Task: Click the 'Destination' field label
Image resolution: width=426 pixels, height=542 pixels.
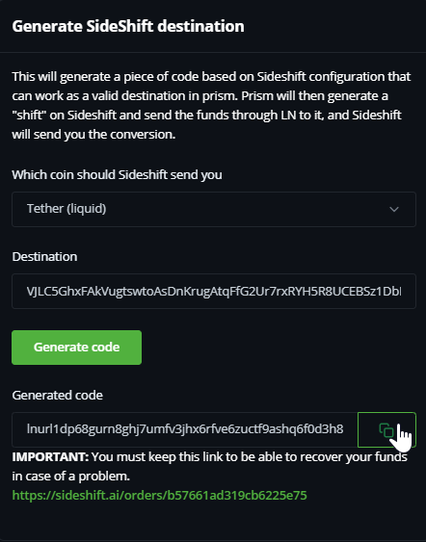Action: pyautogui.click(x=44, y=256)
